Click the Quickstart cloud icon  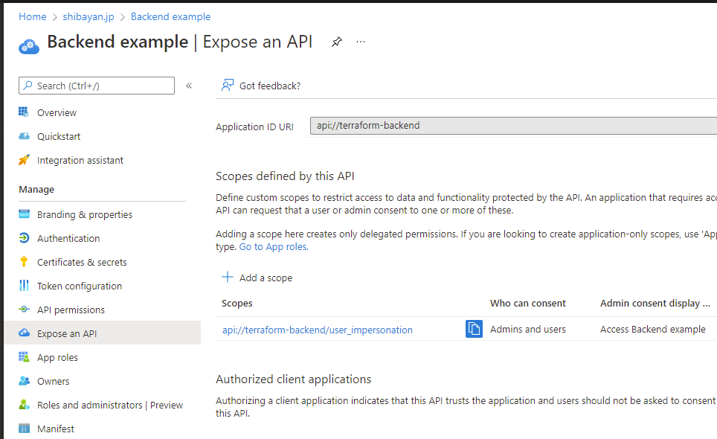(24, 136)
